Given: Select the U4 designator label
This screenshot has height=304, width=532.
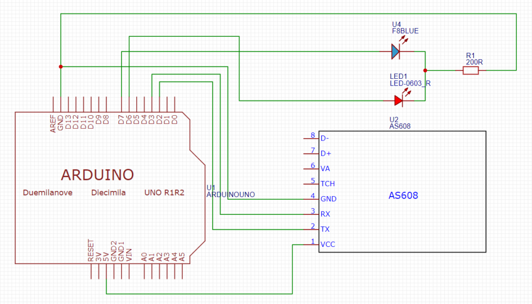Looking at the screenshot, I should tap(396, 24).
